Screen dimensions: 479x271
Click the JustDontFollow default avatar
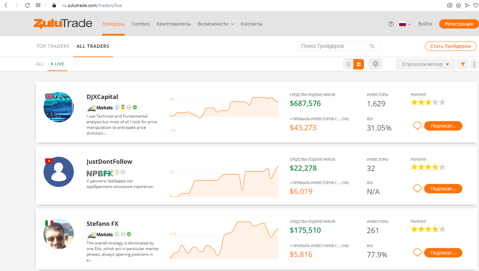coord(59,172)
